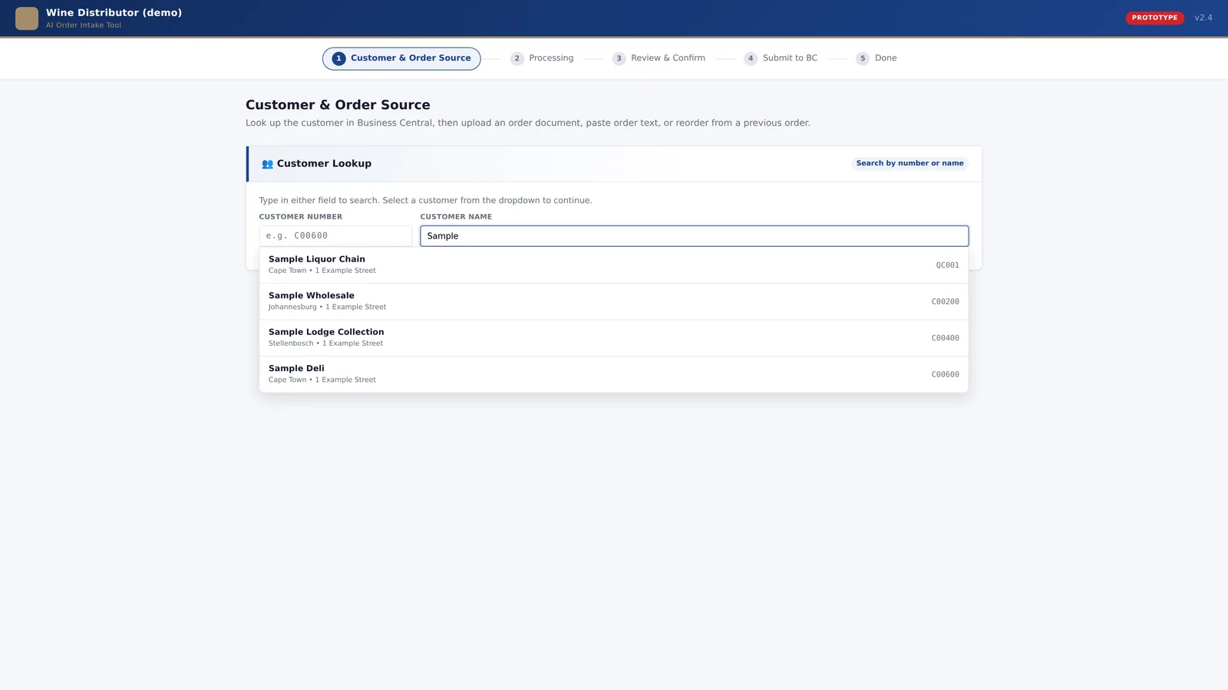Click the Search by number or name badge

(x=909, y=163)
